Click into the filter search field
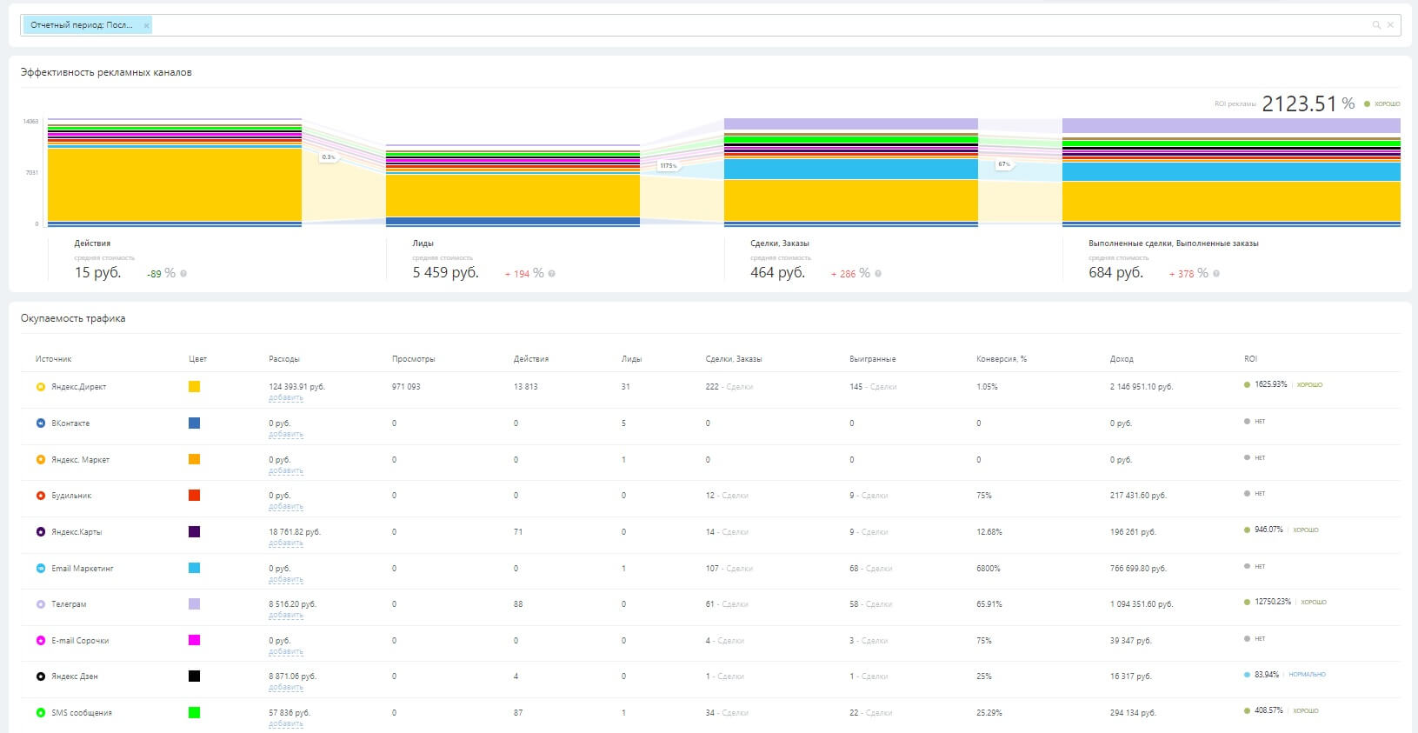 [x=696, y=25]
